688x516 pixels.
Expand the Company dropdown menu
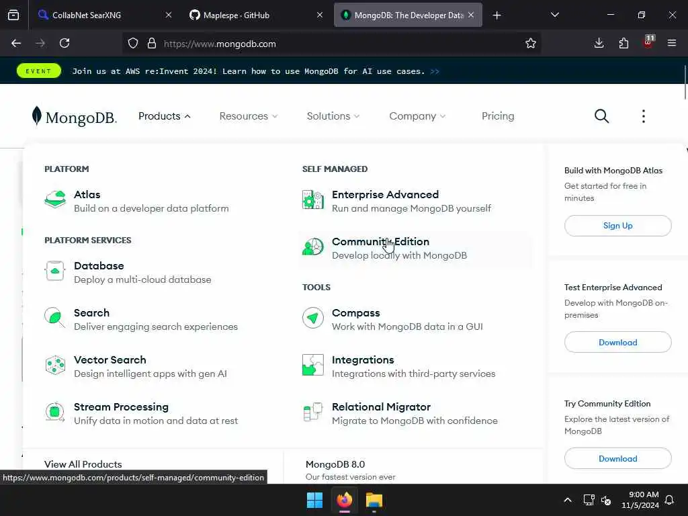[x=417, y=116]
